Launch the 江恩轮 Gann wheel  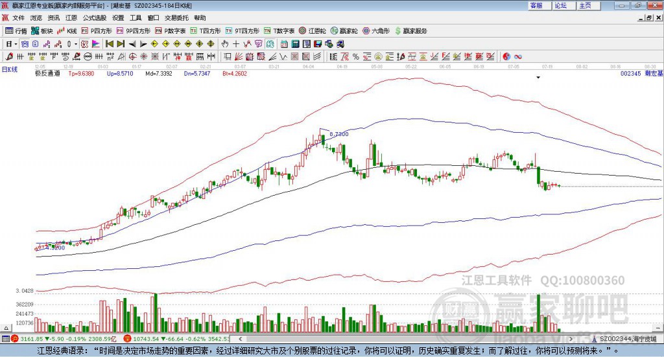click(313, 31)
